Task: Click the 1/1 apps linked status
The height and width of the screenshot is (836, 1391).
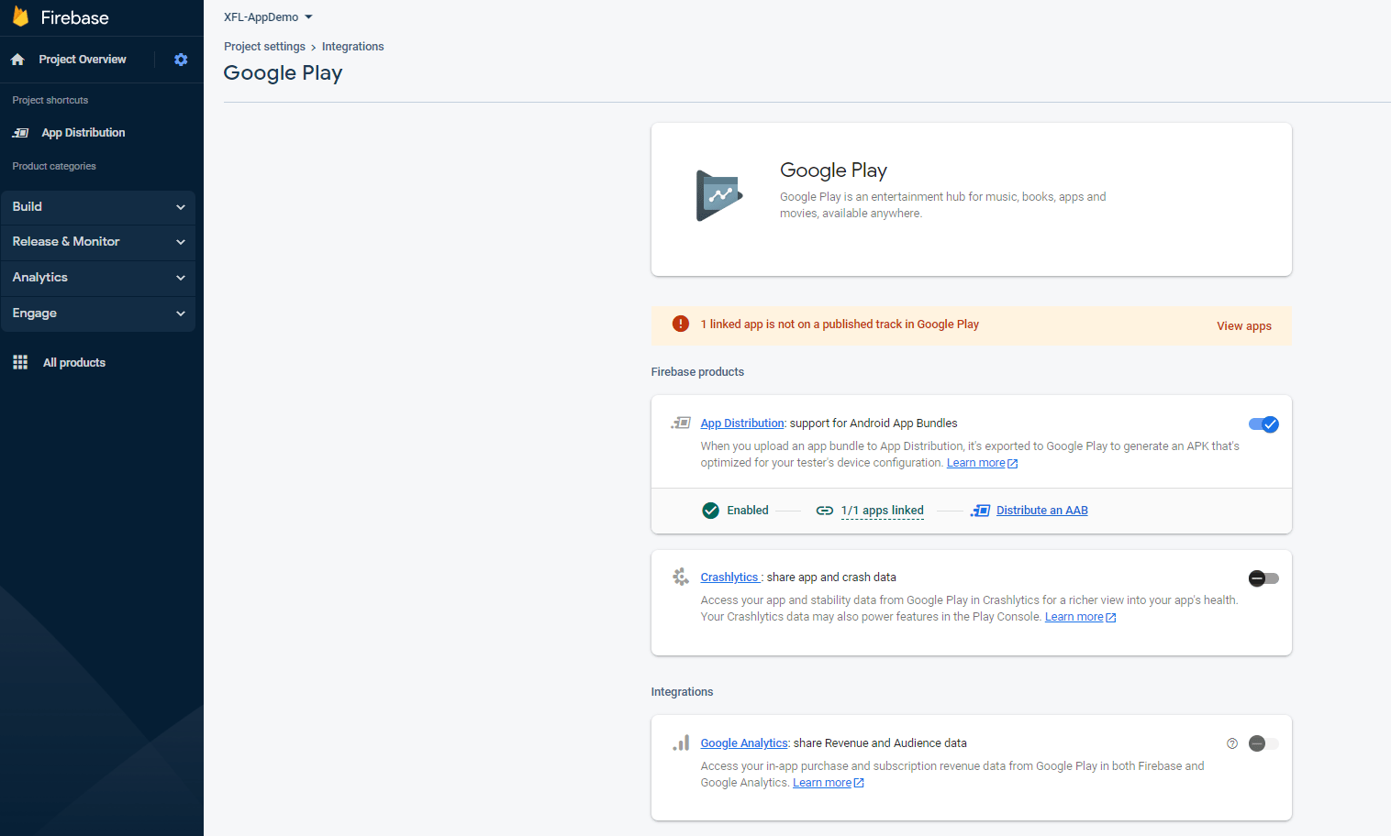Action: 882,510
